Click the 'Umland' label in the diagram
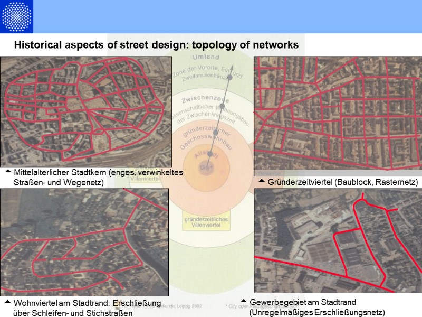Screen dimensions: 422x317 [x=206, y=57]
